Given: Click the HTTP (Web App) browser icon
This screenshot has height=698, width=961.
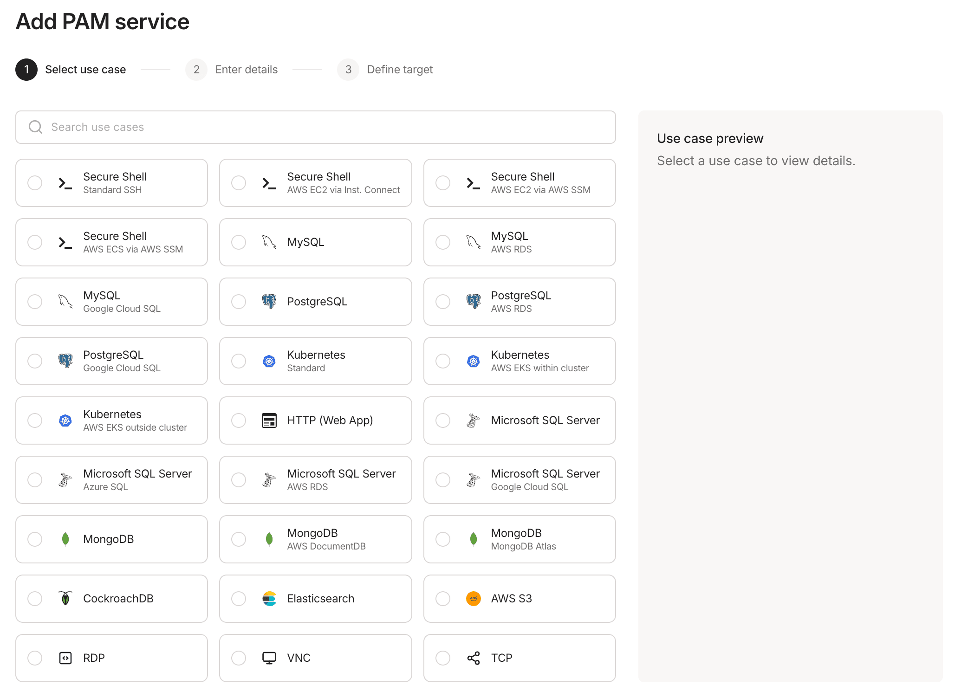Looking at the screenshot, I should [269, 420].
